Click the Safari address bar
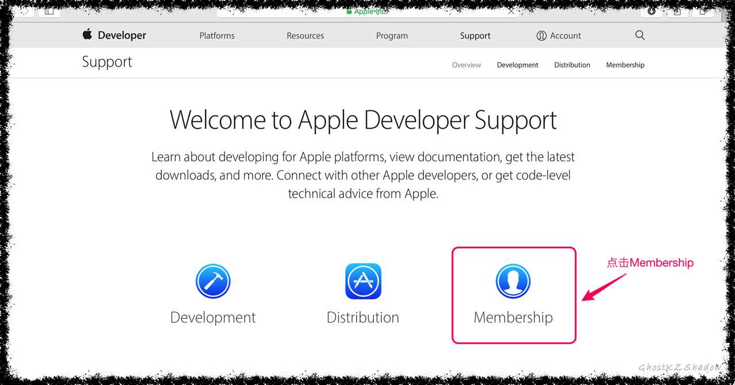 [x=367, y=10]
